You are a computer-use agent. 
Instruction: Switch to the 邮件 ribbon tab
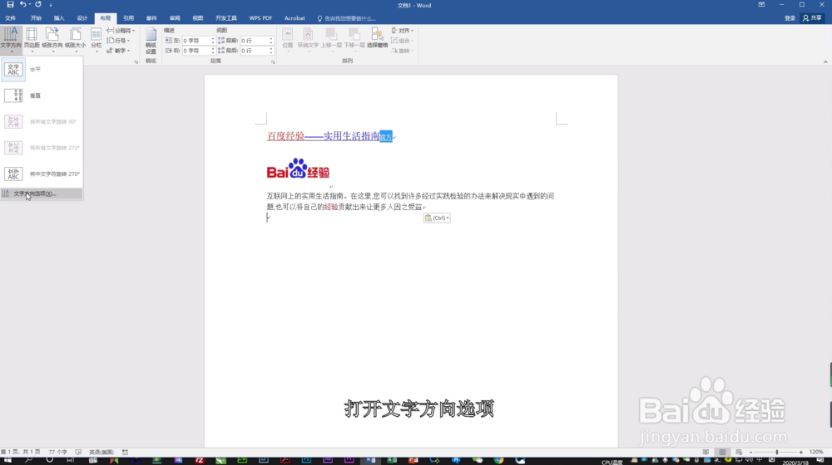pos(151,18)
